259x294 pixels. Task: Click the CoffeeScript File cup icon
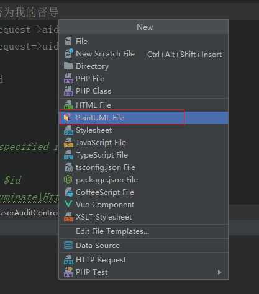click(69, 192)
